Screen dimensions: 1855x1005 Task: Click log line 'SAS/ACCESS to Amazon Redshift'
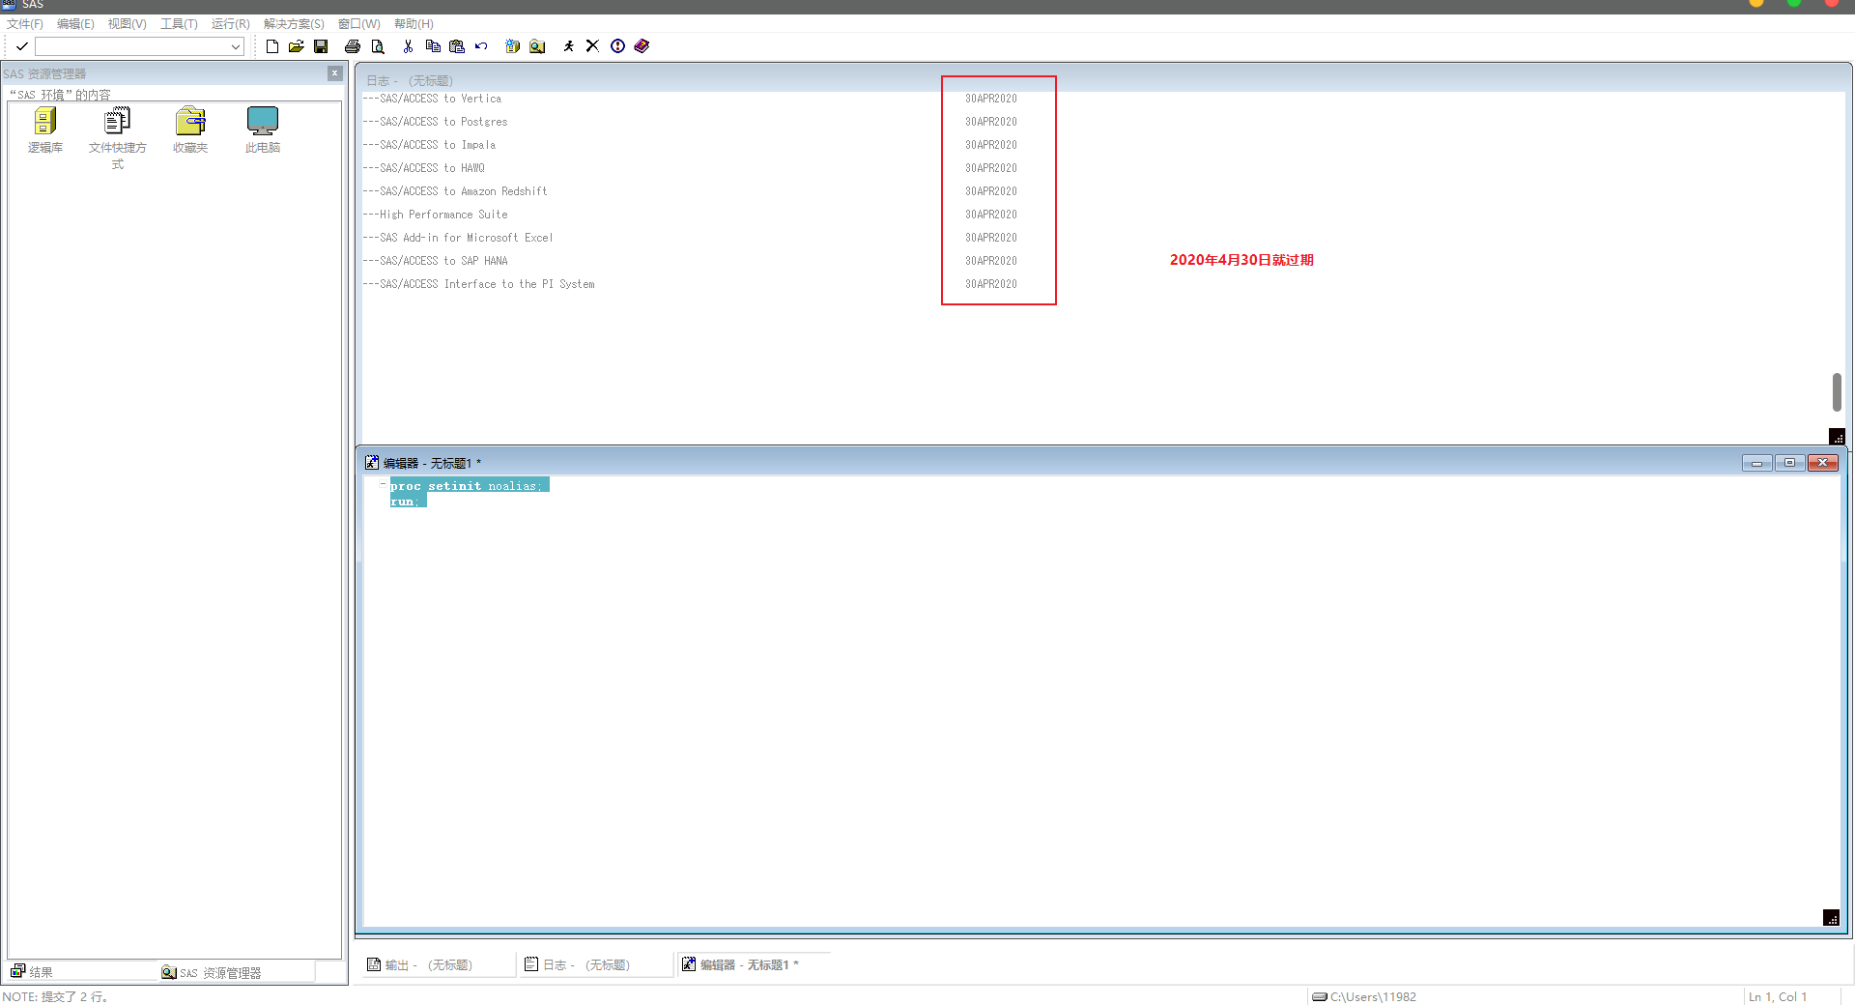tap(455, 191)
